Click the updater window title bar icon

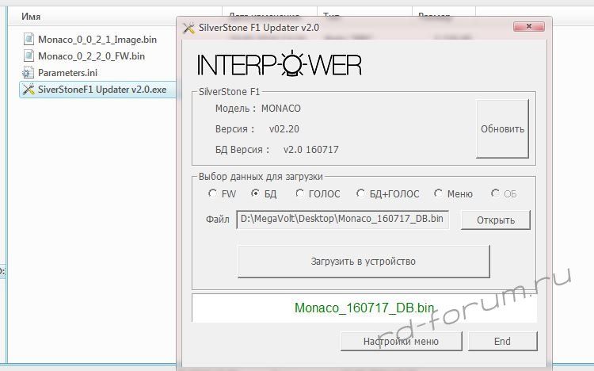[188, 28]
